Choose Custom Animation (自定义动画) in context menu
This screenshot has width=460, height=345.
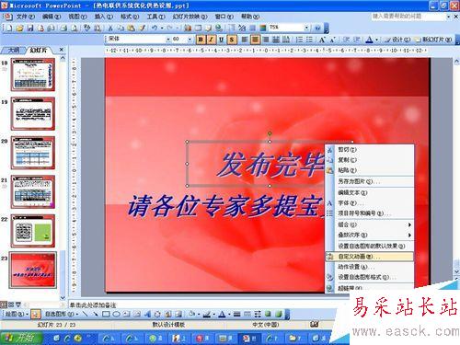[x=370, y=257]
